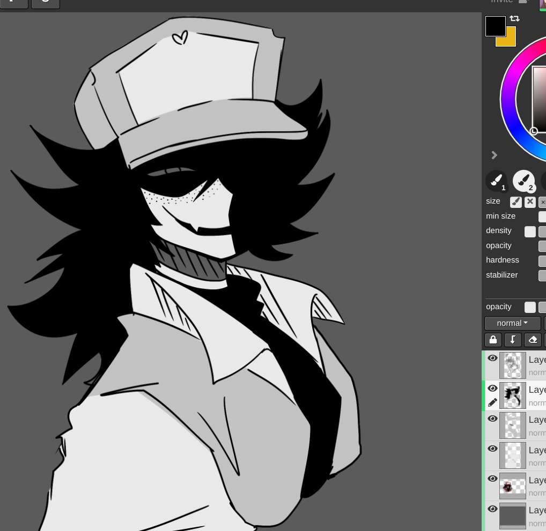Hide the layer with the red character thumbnail
The image size is (546, 531).
pyautogui.click(x=492, y=479)
